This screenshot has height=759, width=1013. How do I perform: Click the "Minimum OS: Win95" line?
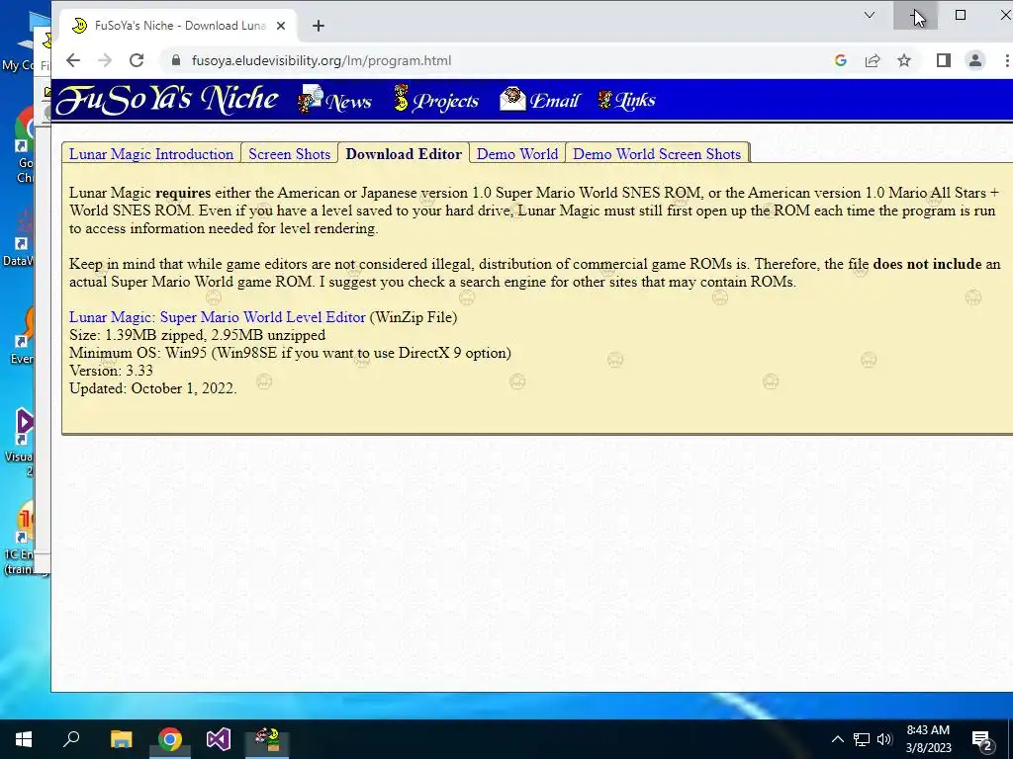tap(290, 353)
